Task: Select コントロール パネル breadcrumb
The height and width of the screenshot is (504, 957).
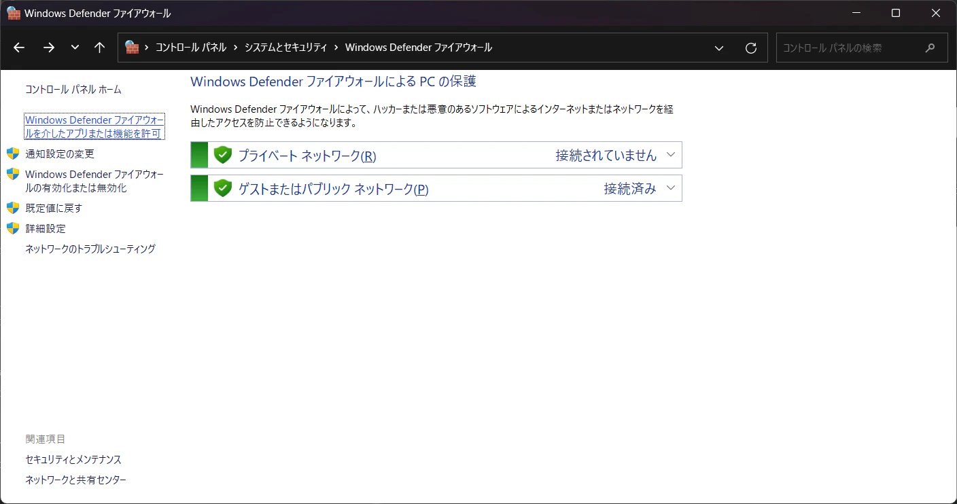Action: point(191,48)
